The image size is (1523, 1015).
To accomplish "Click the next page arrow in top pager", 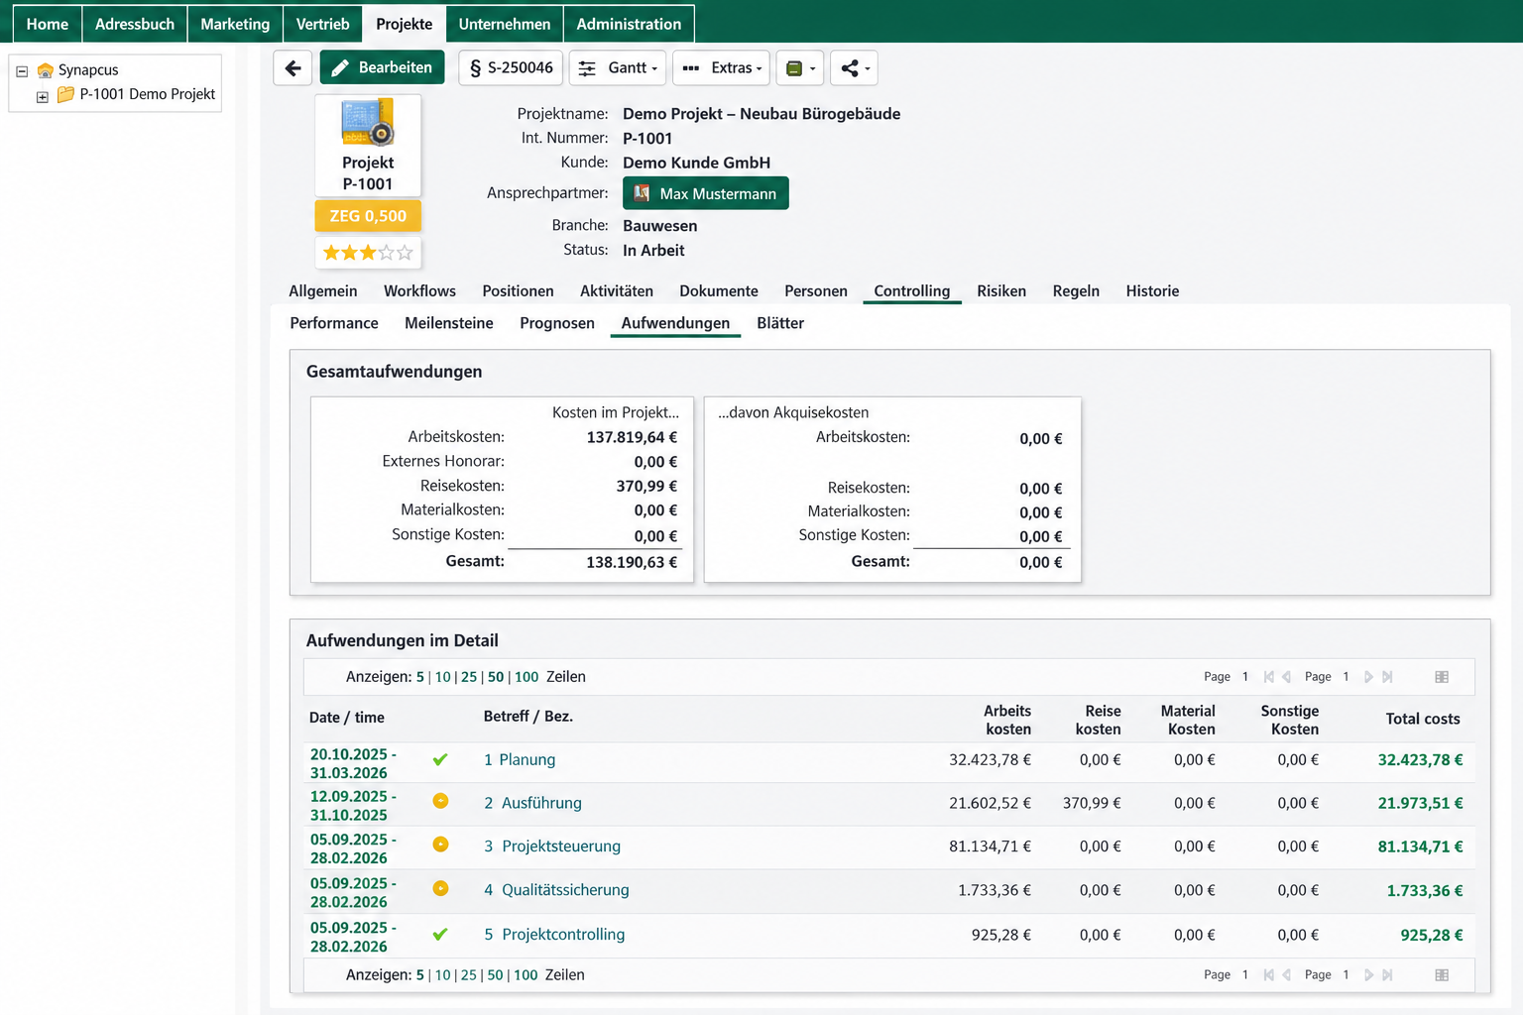I will click(x=1368, y=677).
